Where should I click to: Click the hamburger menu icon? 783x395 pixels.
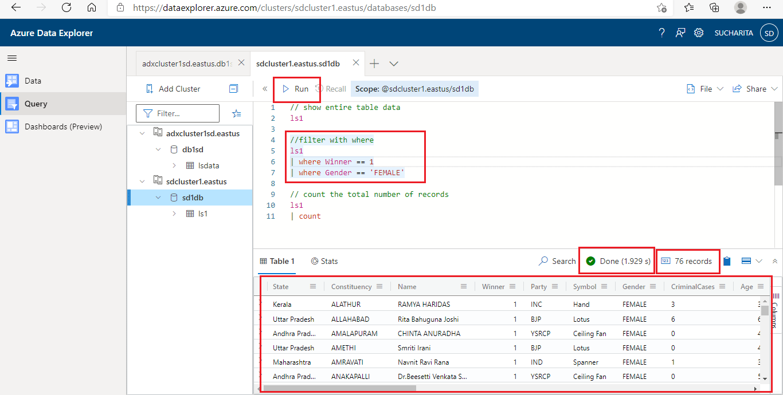tap(12, 58)
